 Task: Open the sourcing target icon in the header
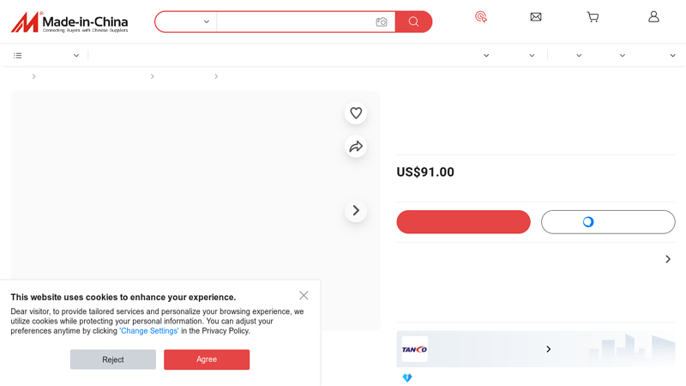click(481, 17)
